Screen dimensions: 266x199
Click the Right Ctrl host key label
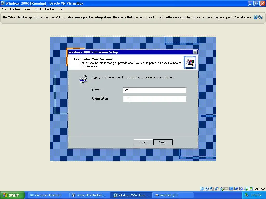(260, 189)
